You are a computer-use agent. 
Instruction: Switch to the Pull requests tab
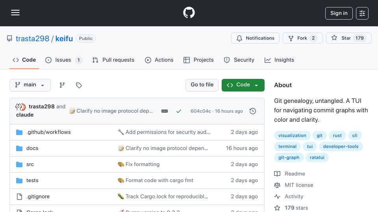[x=113, y=60]
